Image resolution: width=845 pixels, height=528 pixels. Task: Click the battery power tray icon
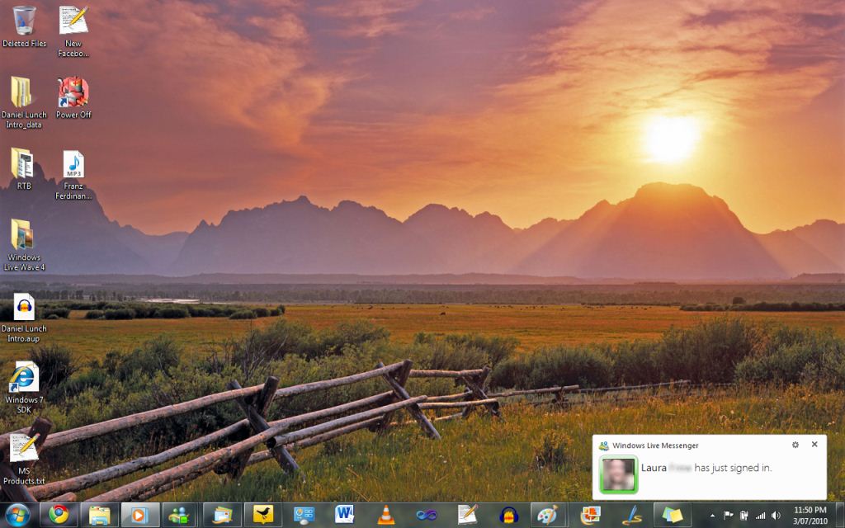(744, 516)
